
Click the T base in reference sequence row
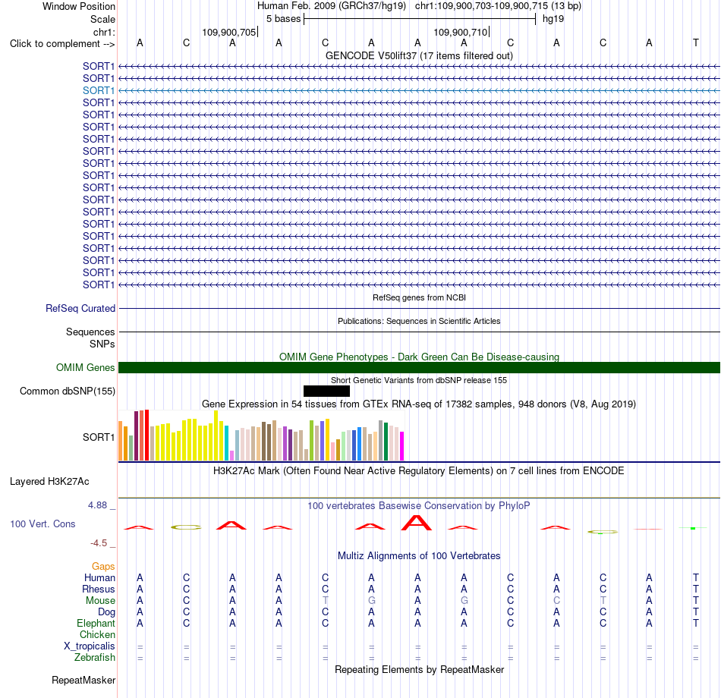coord(696,42)
